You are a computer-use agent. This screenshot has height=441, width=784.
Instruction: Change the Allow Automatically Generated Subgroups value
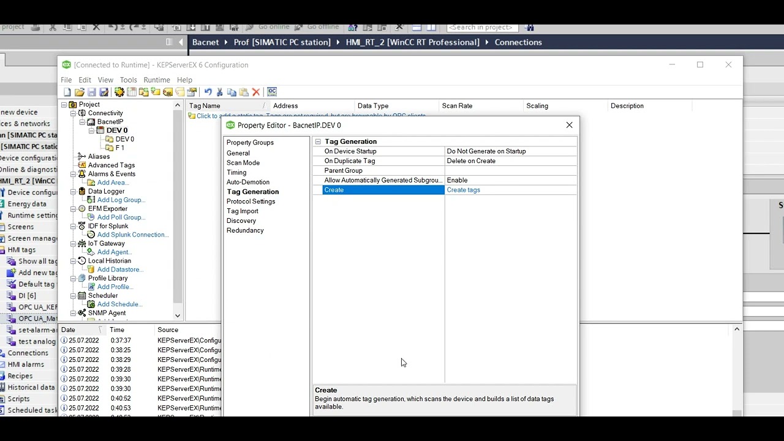click(x=511, y=180)
